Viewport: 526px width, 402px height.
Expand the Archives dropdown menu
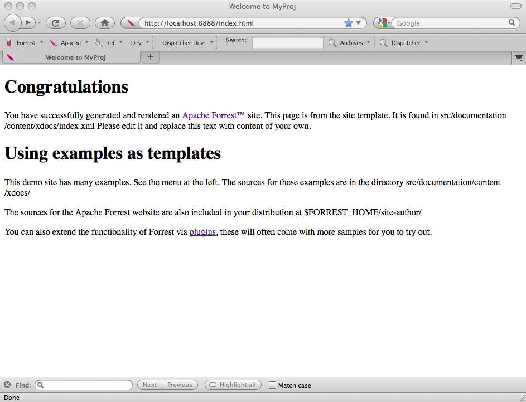coord(351,43)
